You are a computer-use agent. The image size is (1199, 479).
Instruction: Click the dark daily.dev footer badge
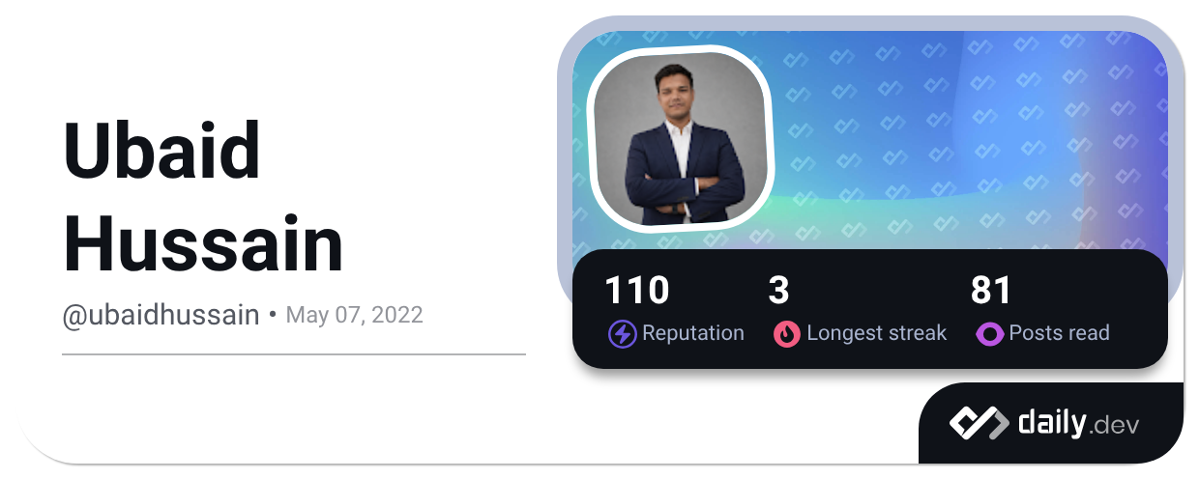(1051, 423)
